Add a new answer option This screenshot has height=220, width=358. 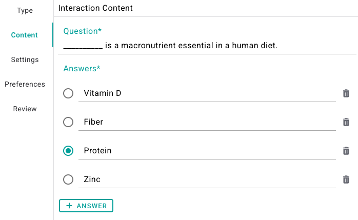click(x=86, y=206)
